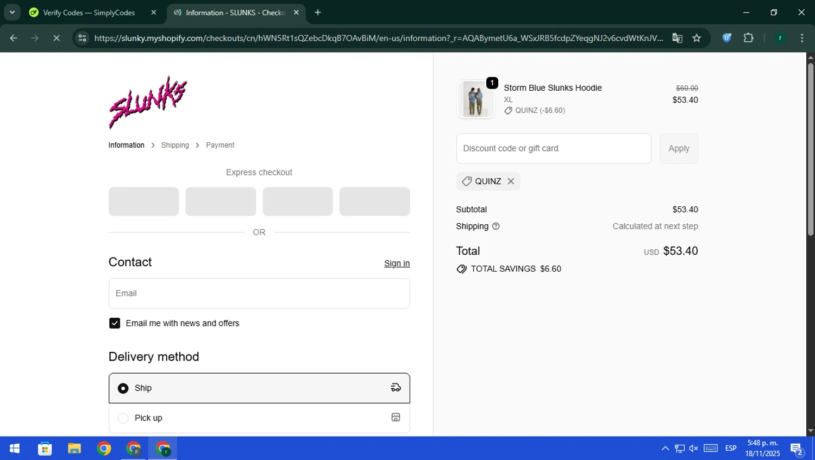The height and width of the screenshot is (460, 815).
Task: Open Shipping help question mark icon
Action: (496, 226)
